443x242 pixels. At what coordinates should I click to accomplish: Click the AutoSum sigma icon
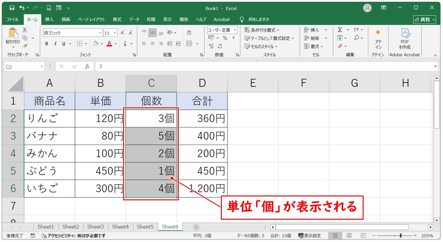click(x=340, y=30)
